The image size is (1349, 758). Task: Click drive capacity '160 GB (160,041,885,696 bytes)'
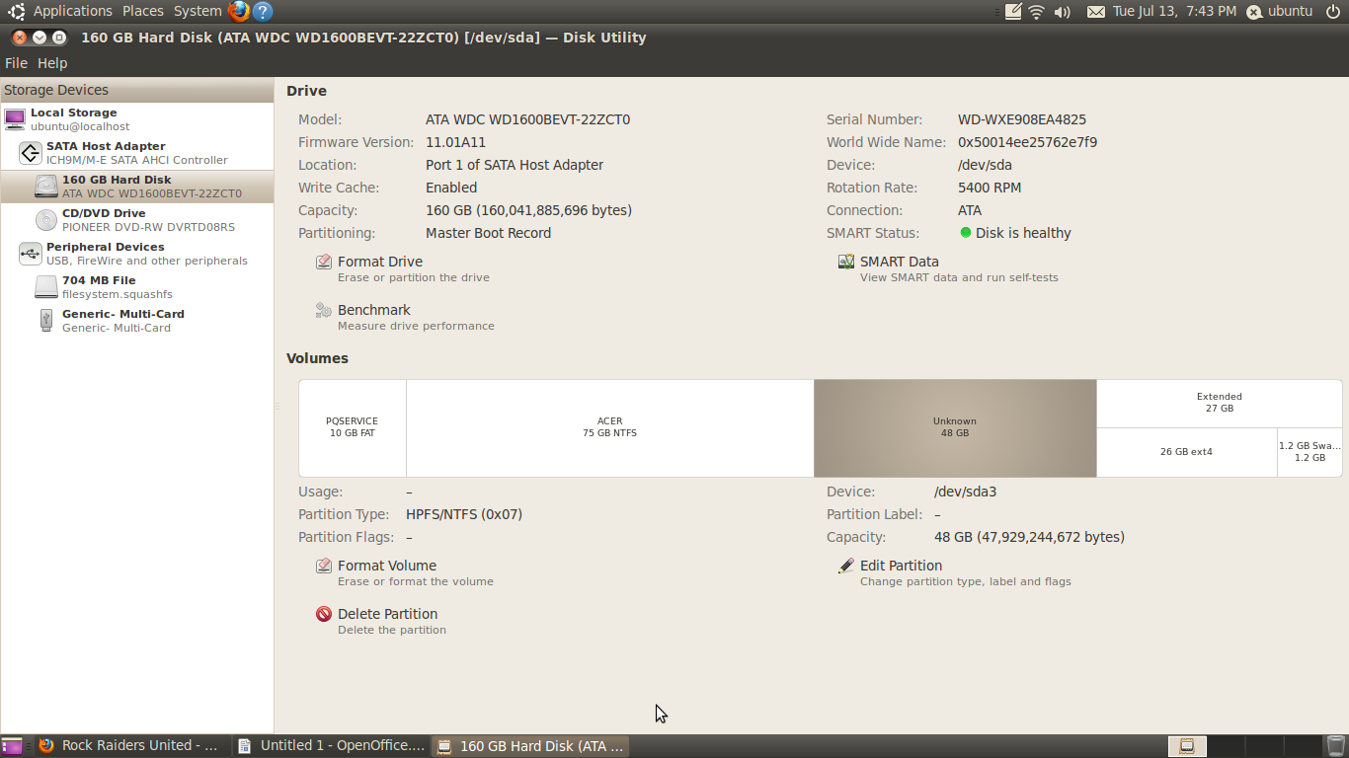[x=528, y=210]
